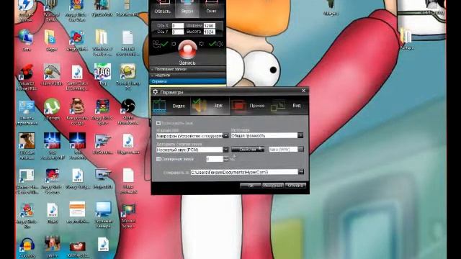Open video settings gear left of record
This screenshot has width=461, height=259.
click(x=174, y=44)
